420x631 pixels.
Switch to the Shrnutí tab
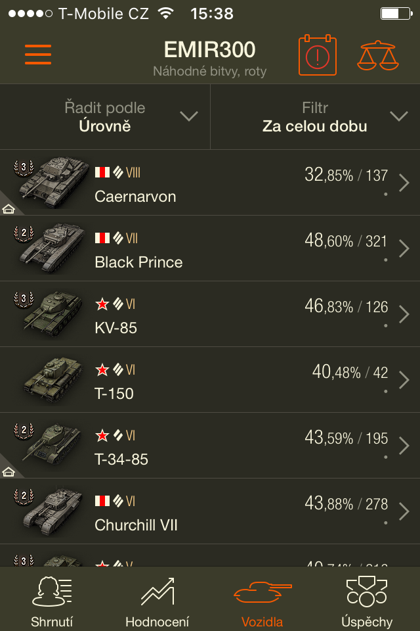pyautogui.click(x=52, y=600)
